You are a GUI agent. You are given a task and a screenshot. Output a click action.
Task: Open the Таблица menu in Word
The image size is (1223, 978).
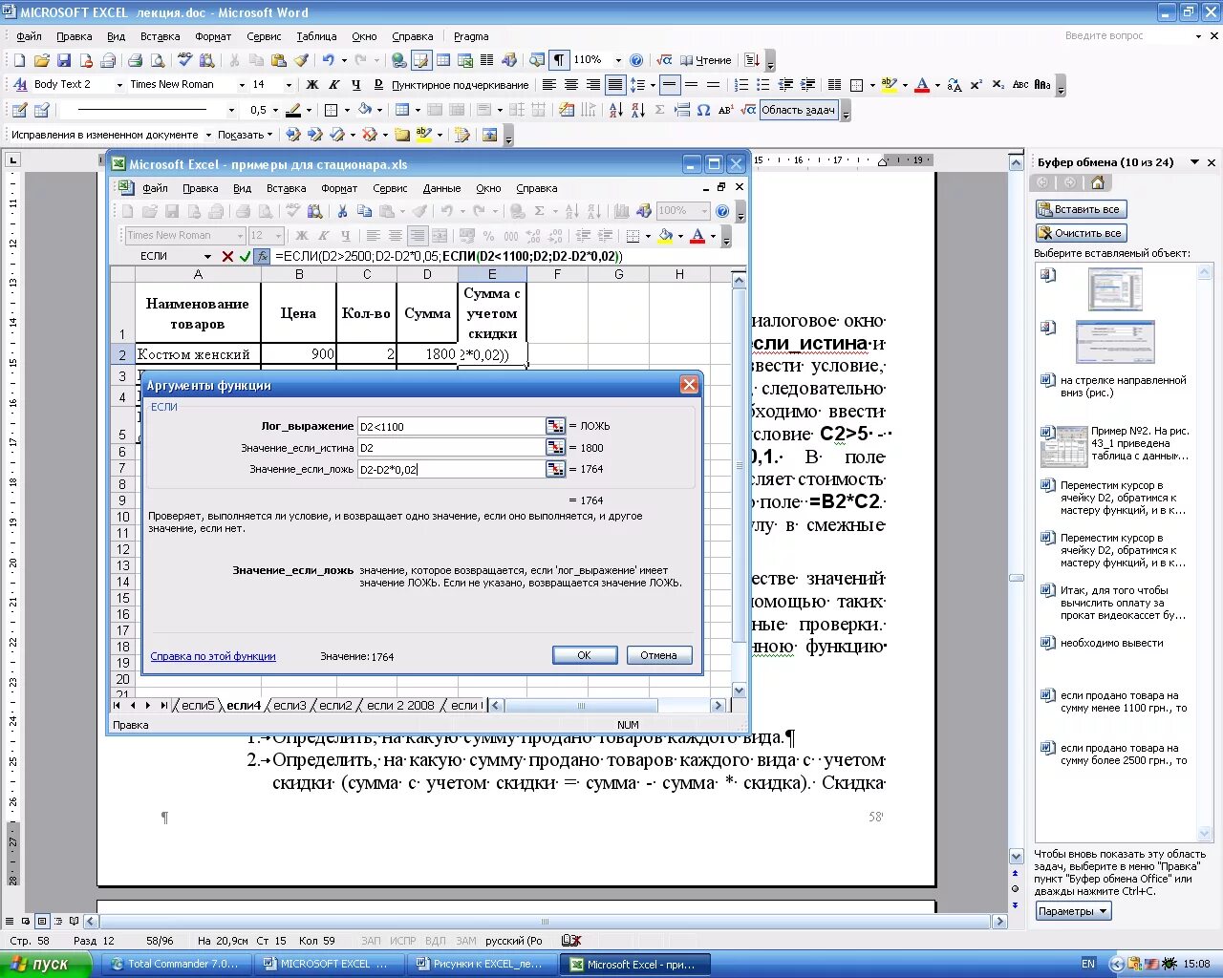click(316, 36)
